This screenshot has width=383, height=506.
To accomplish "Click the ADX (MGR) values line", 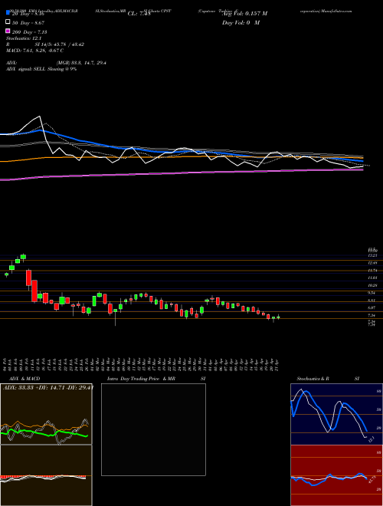I will [56, 63].
